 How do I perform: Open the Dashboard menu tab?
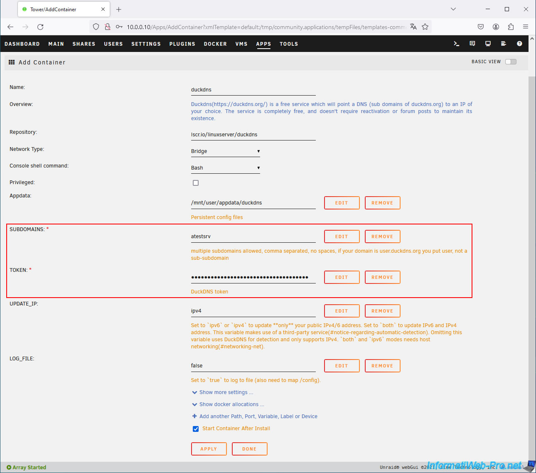(x=22, y=44)
